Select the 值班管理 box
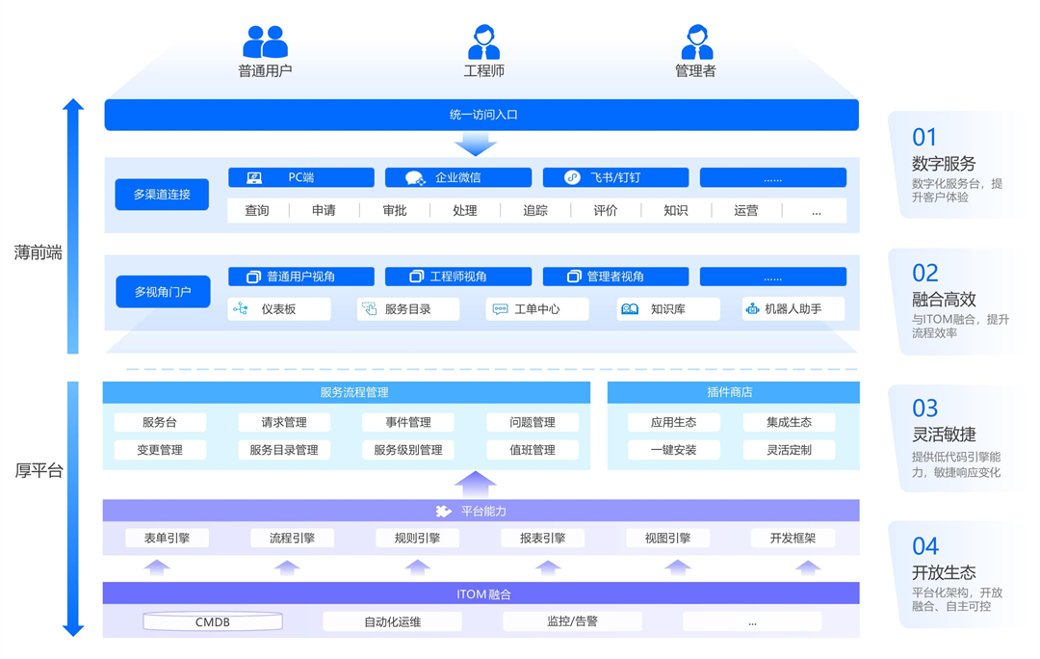This screenshot has height=659, width=1040. (533, 450)
